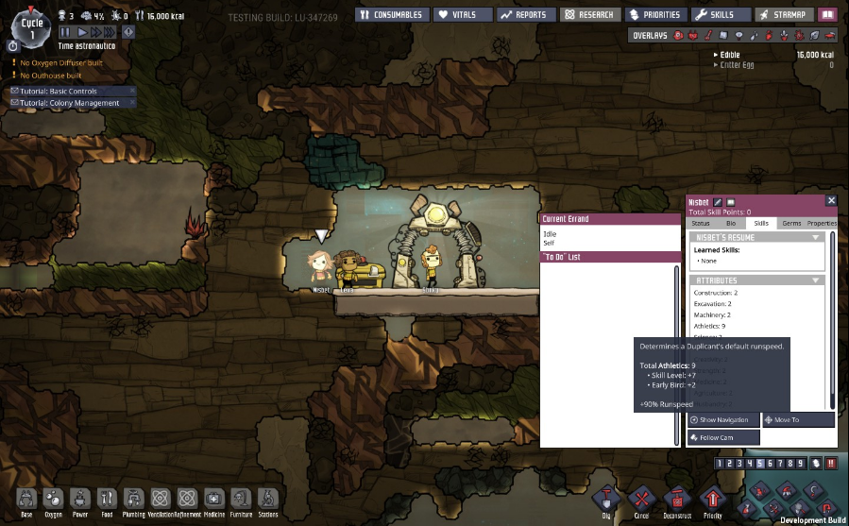Toggle the Light overlay bulb icon
Viewport: 849px width, 526px height.
click(739, 36)
